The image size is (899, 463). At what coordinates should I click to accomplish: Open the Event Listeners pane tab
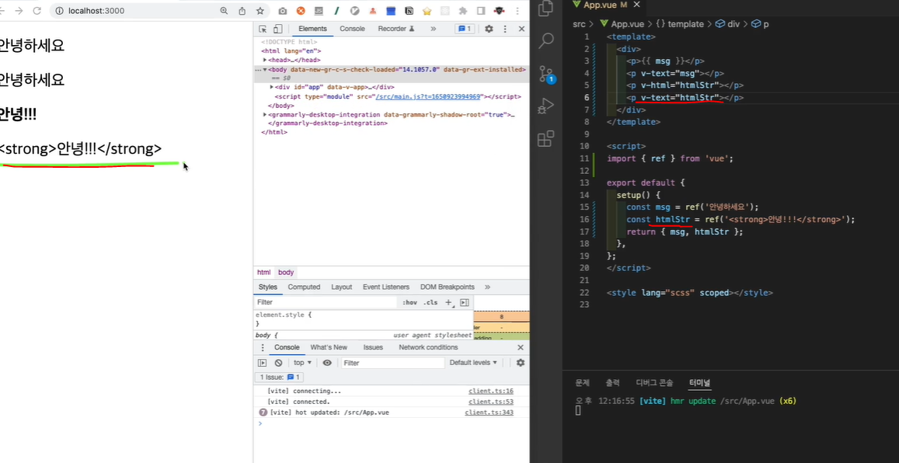tap(386, 287)
